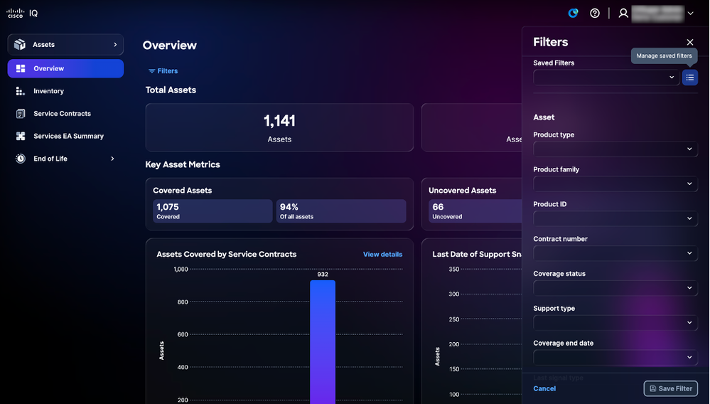Open the Product family dropdown
Viewport: 710px width, 404px height.
[615, 184]
